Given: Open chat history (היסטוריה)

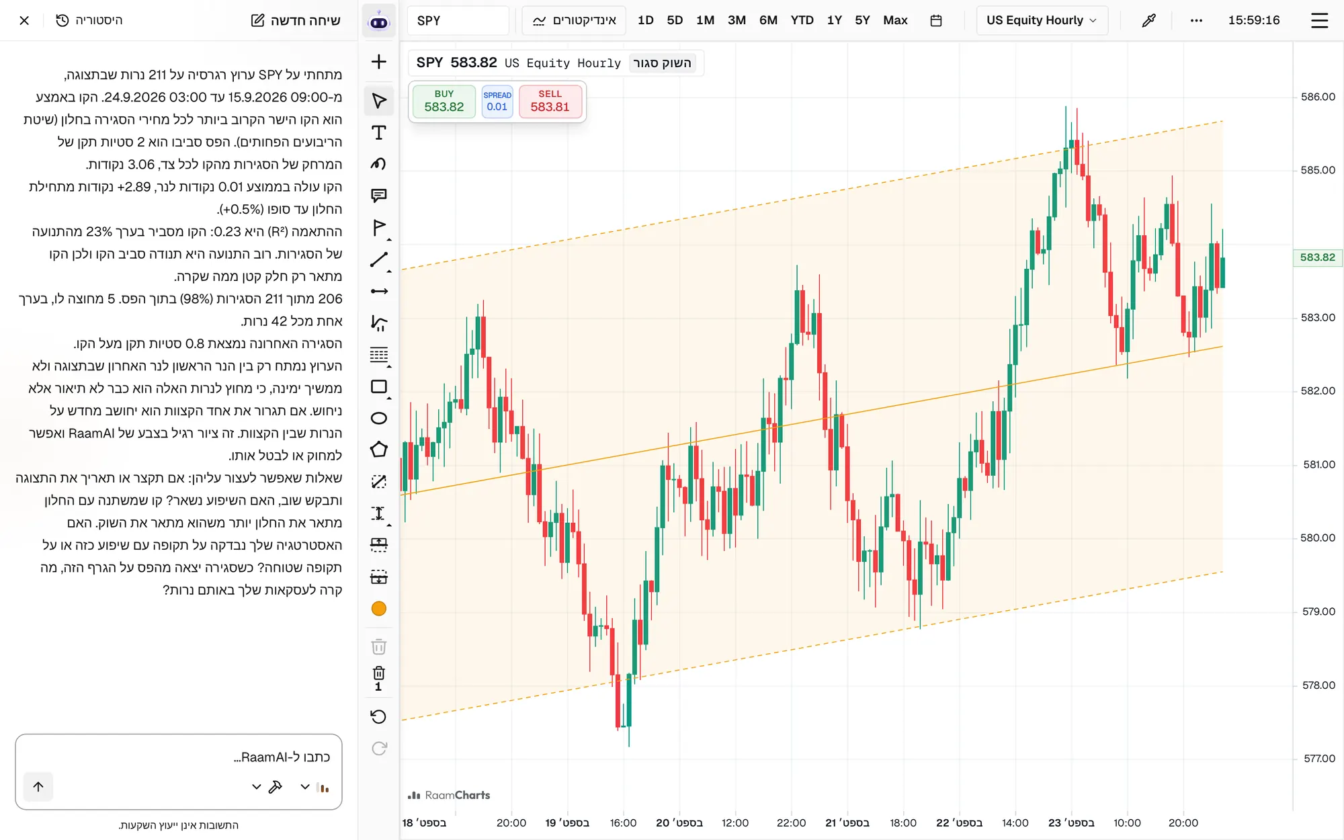Looking at the screenshot, I should [x=89, y=20].
